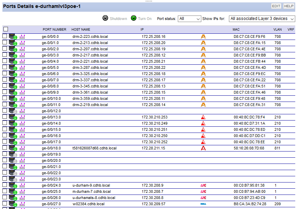Image resolution: width=298 pixels, height=209 pixels.
Task: Click APC vendor icon for m-durham-7.cdhb.local
Action: tap(203, 191)
